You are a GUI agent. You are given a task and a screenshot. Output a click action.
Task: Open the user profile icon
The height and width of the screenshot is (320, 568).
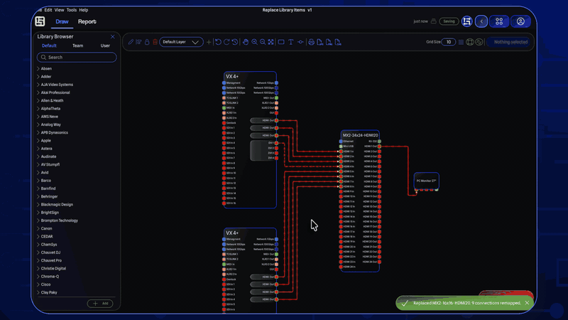[x=520, y=21]
